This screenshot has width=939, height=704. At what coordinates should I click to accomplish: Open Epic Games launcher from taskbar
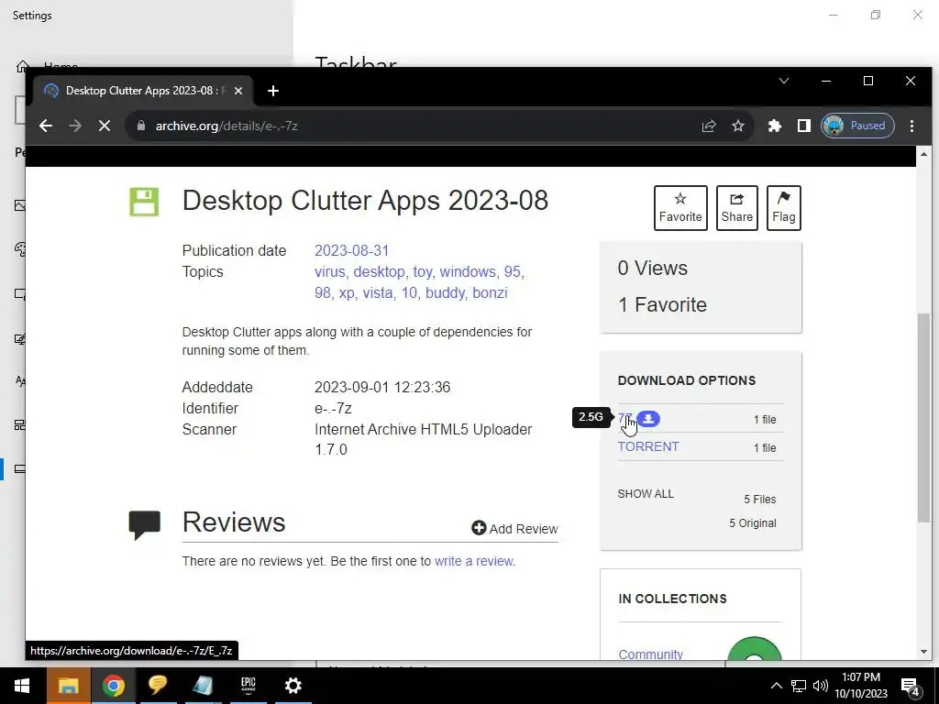248,686
